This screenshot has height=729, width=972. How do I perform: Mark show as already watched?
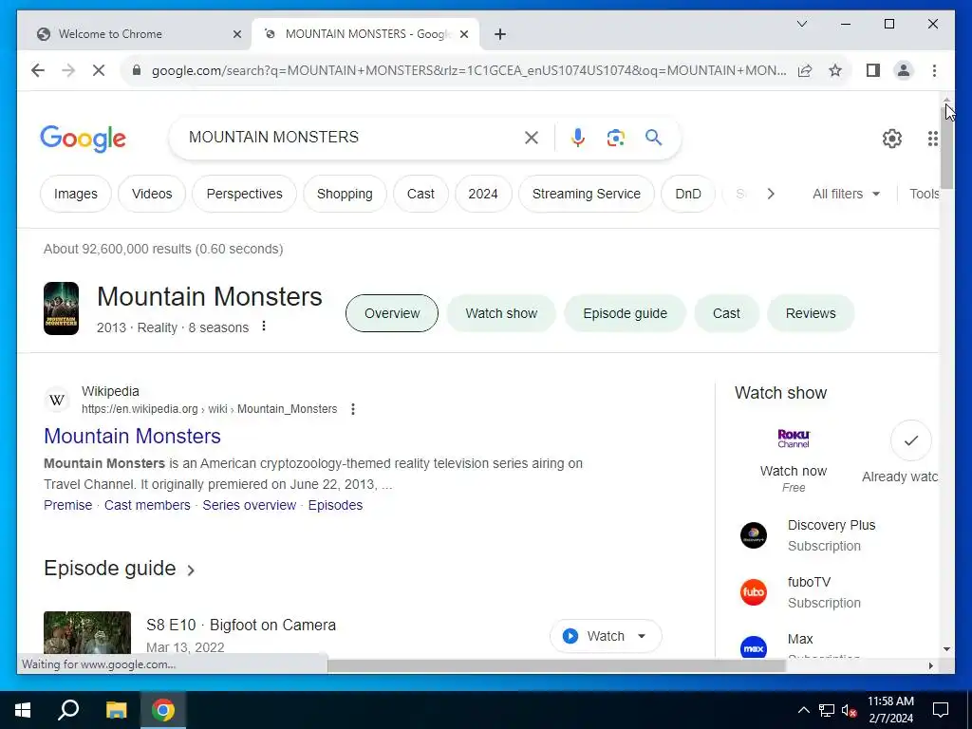click(x=910, y=440)
